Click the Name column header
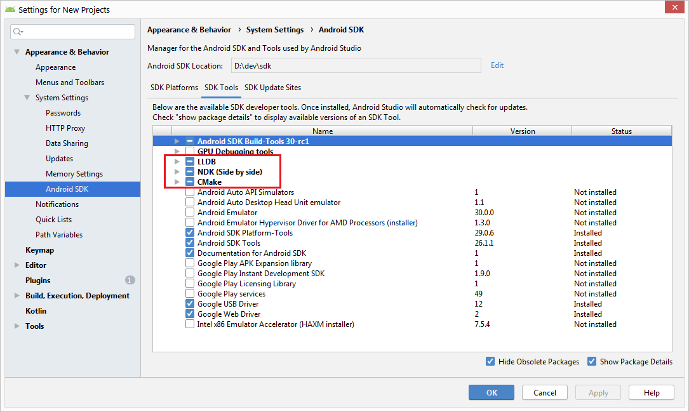The height and width of the screenshot is (412, 689). [322, 131]
